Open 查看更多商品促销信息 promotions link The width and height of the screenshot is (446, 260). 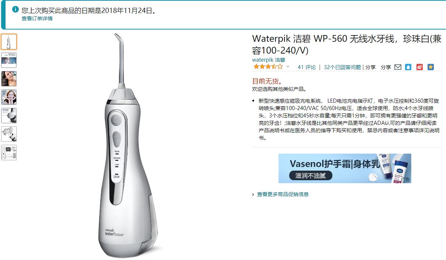283,194
